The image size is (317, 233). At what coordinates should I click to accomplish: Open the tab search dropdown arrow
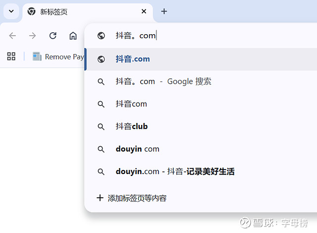click(x=11, y=11)
